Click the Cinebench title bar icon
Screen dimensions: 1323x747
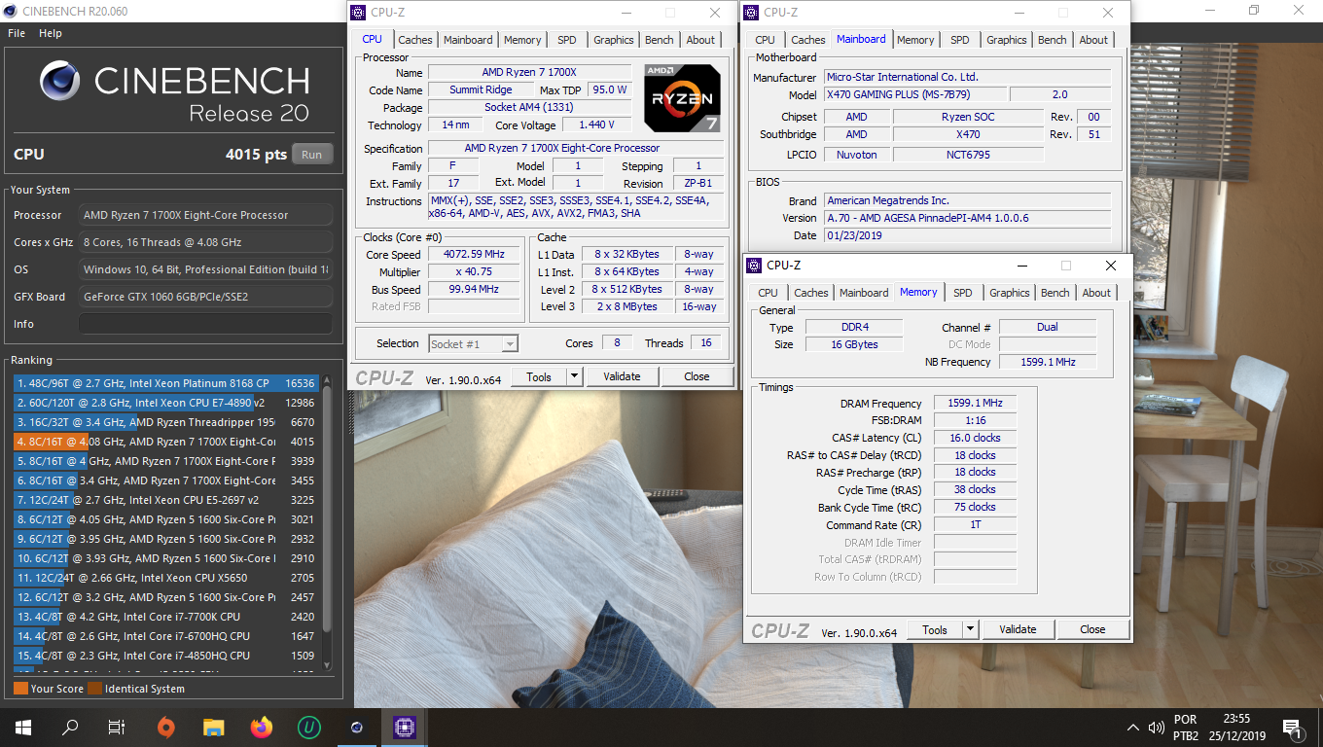point(10,11)
